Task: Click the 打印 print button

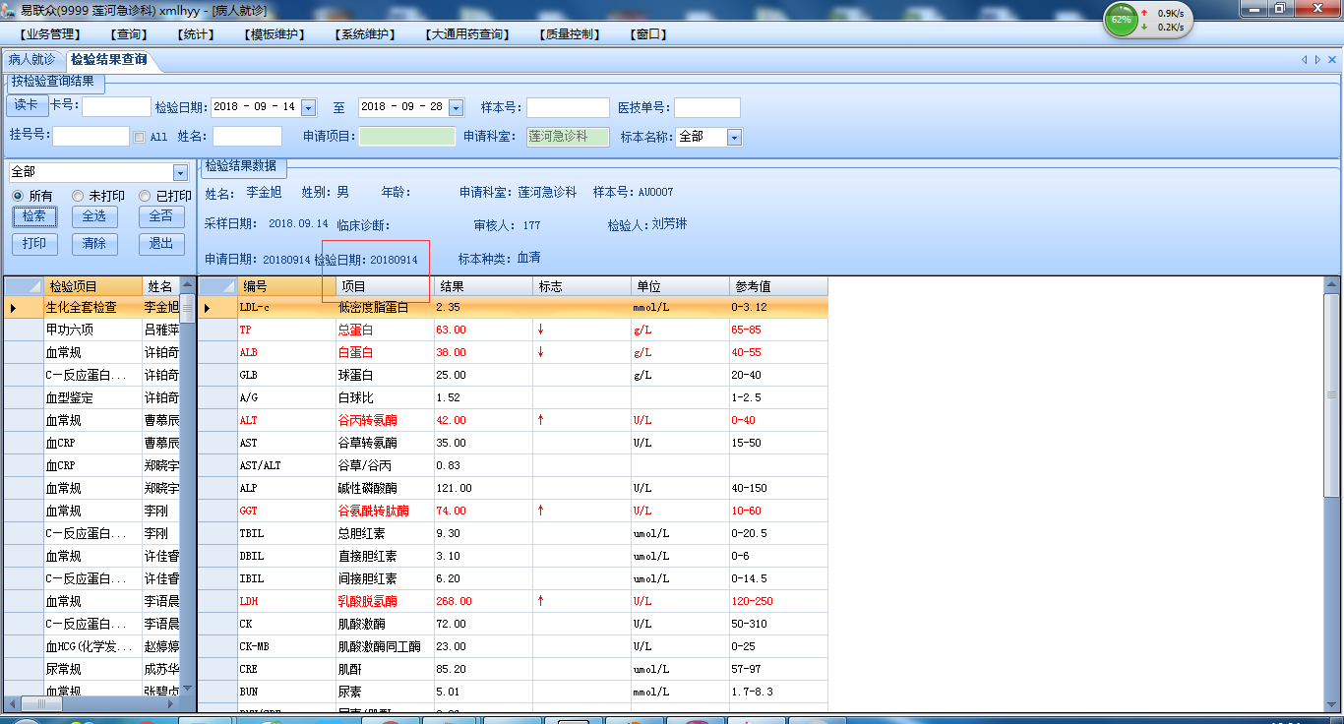Action: (34, 244)
